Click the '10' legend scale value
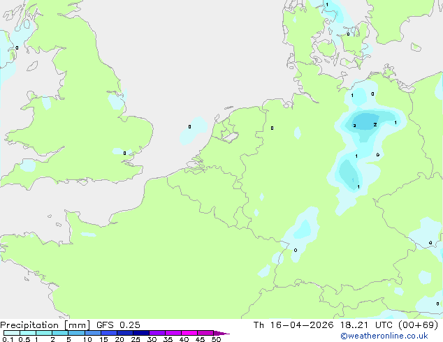Screen dimensions: 443x342 point(87,339)
